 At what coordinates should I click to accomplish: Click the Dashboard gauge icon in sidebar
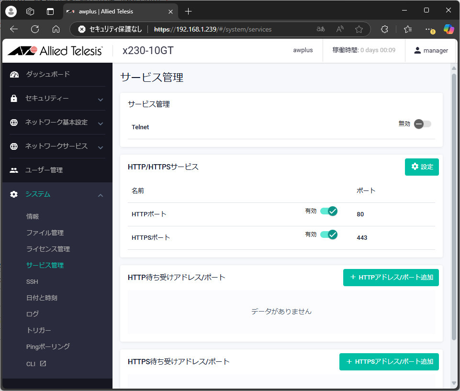[x=14, y=74]
